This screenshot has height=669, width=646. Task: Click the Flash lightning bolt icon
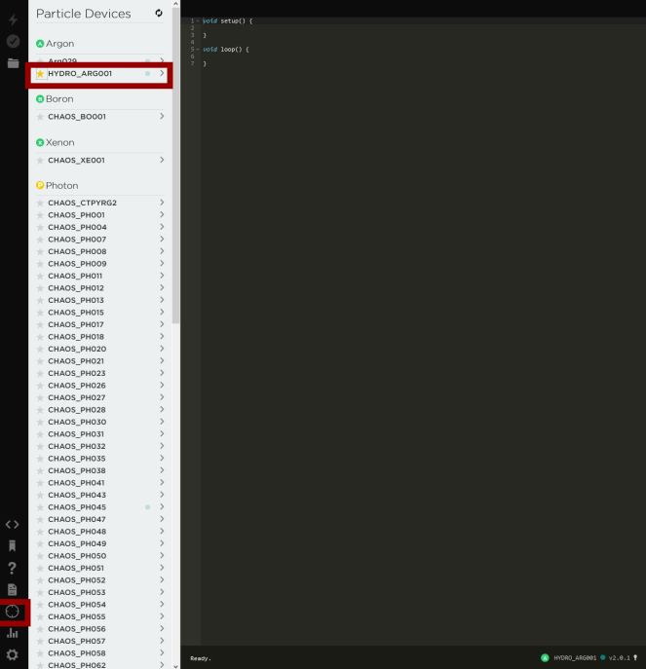click(13, 19)
